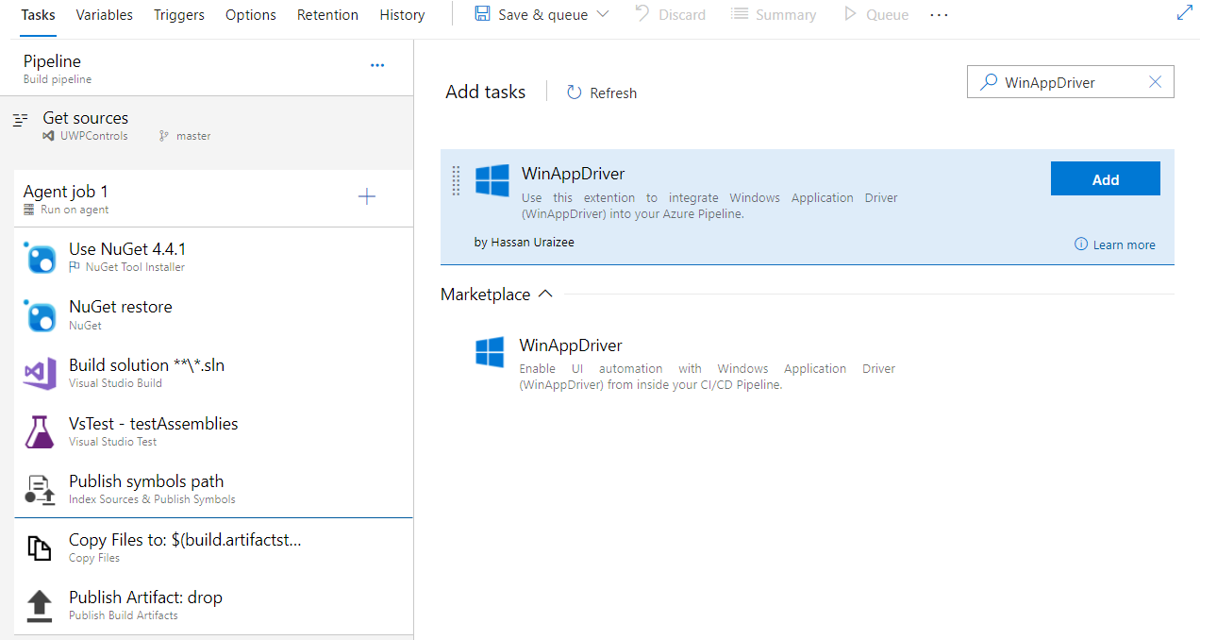Select the Copy Files to: $(build.artifactst... task
The image size is (1217, 640).
click(214, 547)
